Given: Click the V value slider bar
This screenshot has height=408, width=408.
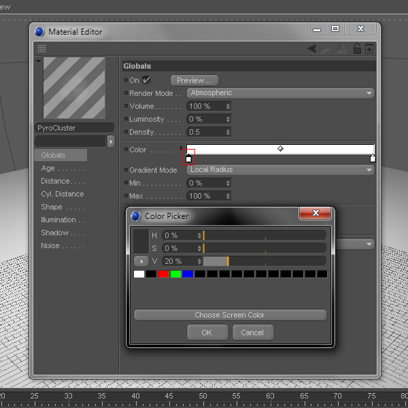Looking at the screenshot, I should (x=265, y=261).
